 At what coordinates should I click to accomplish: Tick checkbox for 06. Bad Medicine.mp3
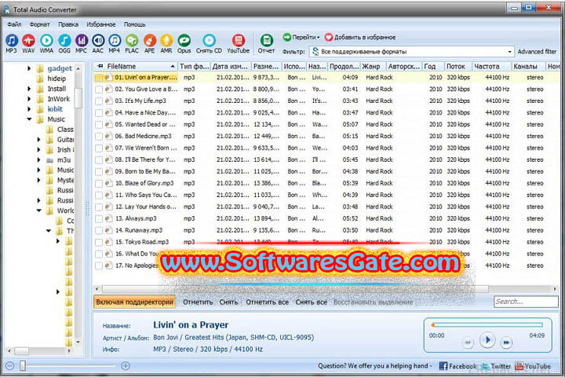point(99,137)
